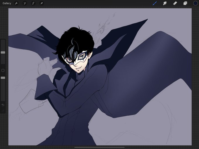This screenshot has width=199, height=149.
Task: Undo the last stroke
Action: [3, 105]
